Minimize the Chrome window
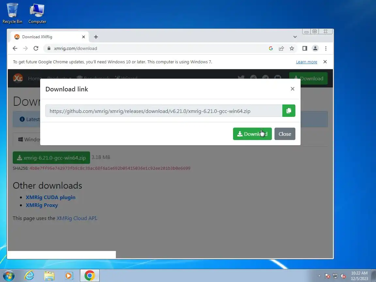376x282 pixels. point(306,31)
